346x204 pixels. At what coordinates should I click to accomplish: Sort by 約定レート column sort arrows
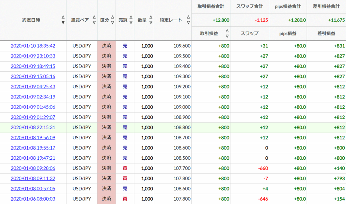click(x=188, y=20)
